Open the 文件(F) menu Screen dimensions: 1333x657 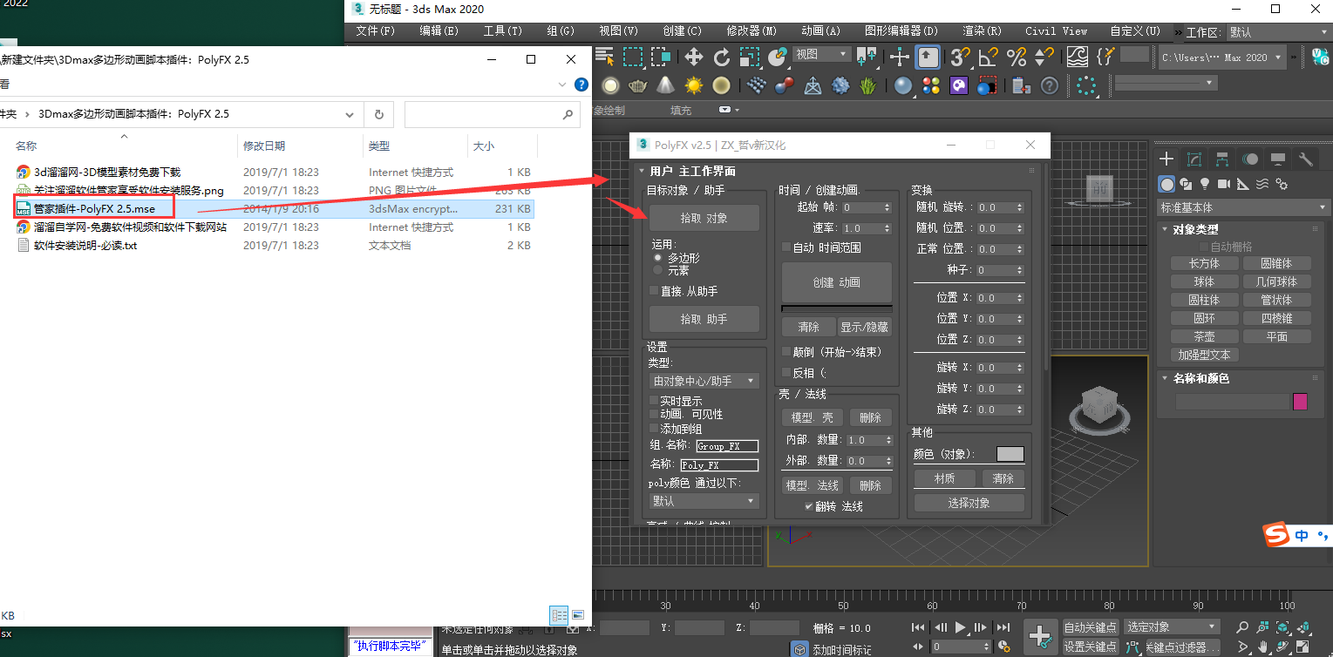(376, 30)
